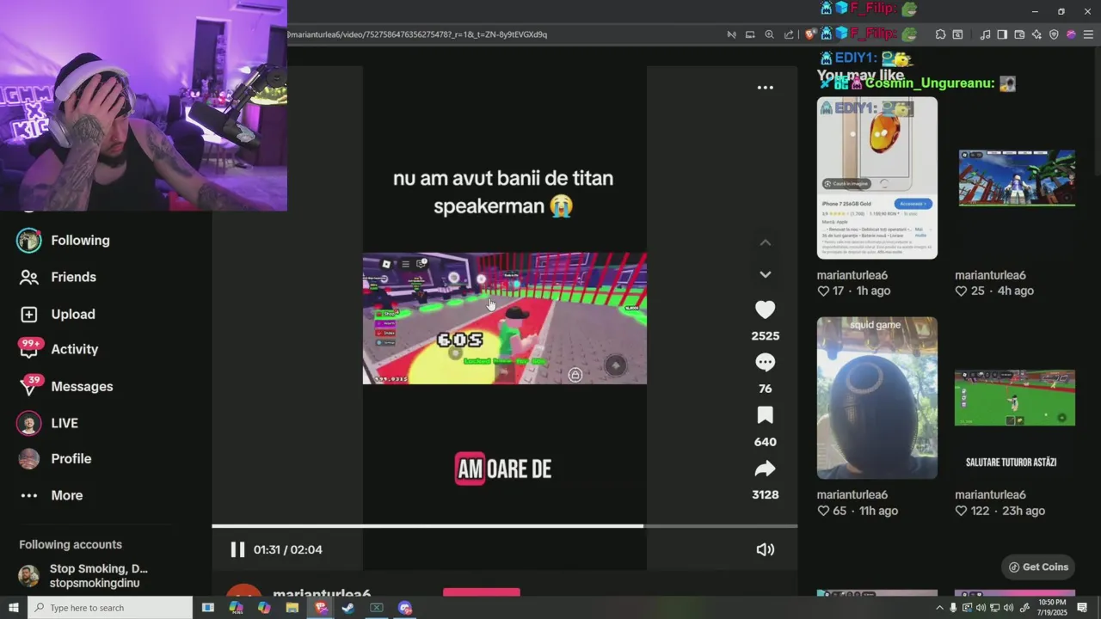Open the browser extensions puzzle icon
This screenshot has width=1101, height=619.
coord(940,34)
